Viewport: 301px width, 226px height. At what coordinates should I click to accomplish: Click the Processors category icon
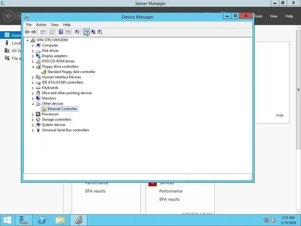tap(38, 114)
